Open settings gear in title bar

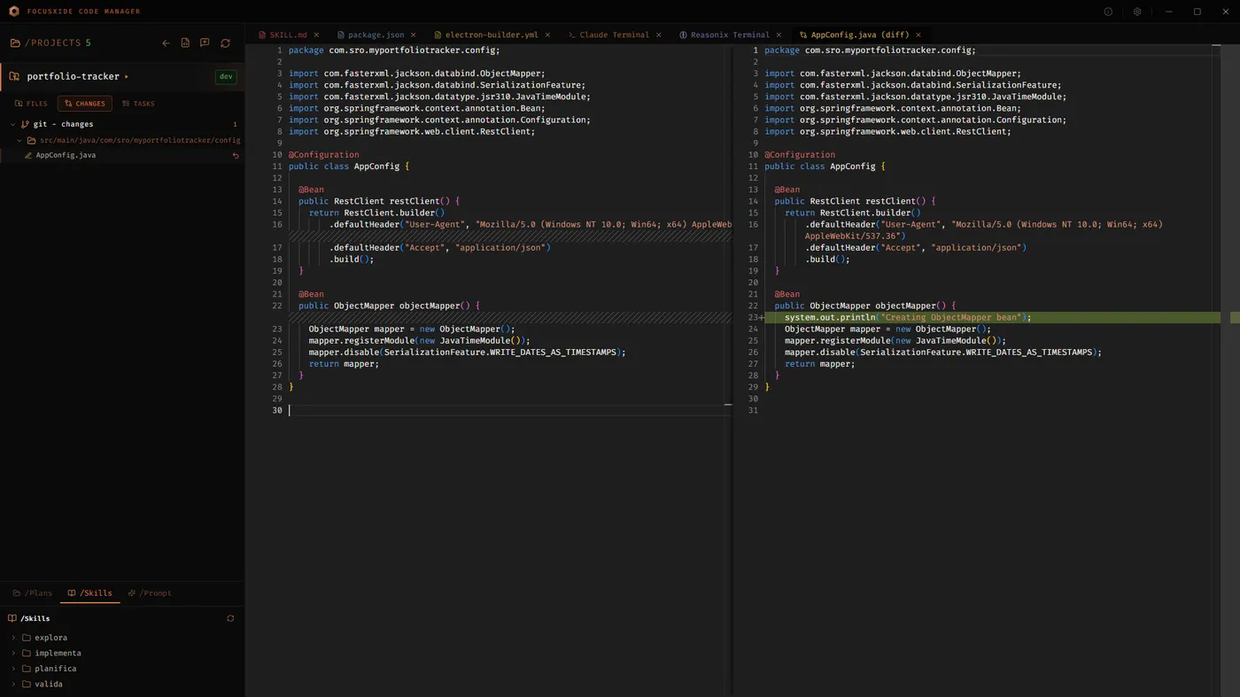(1137, 12)
